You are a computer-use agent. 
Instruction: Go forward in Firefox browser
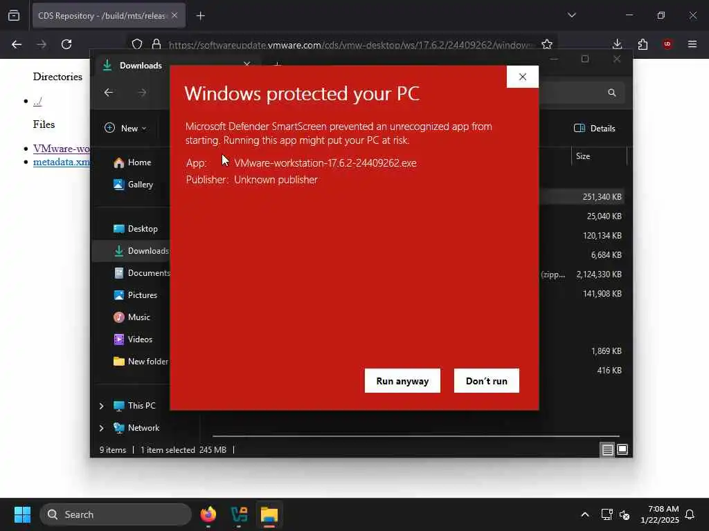(42, 44)
